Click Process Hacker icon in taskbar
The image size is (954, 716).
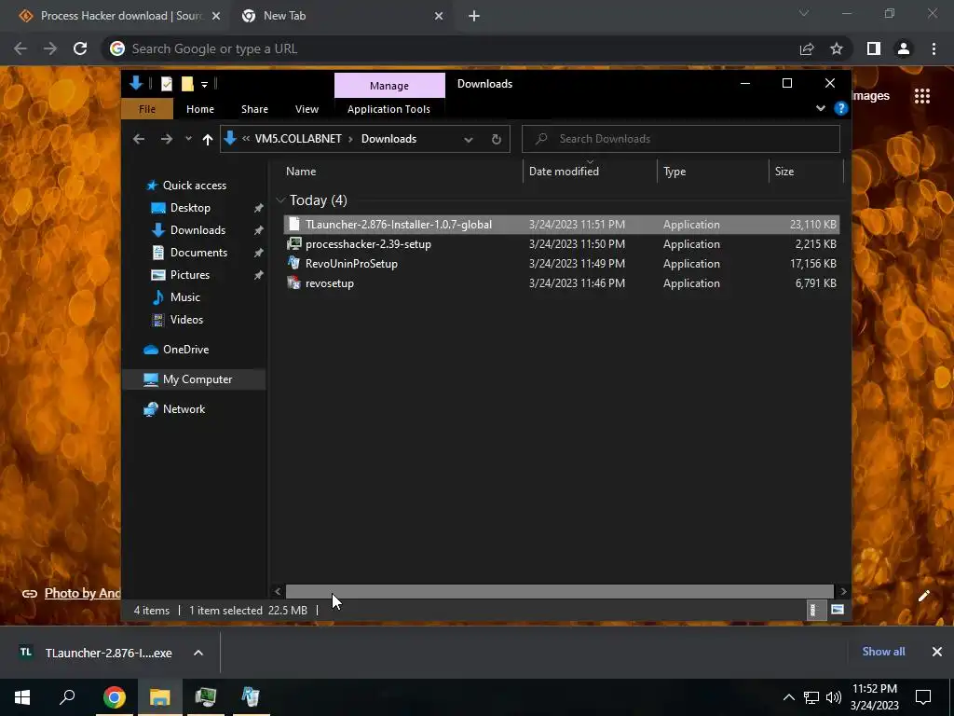(x=205, y=696)
